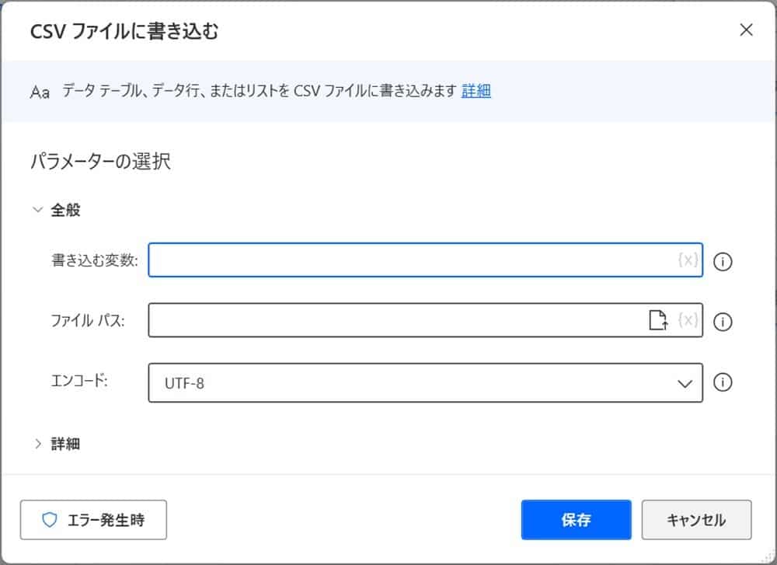Click the info icon beside エンコード
777x565 pixels.
point(723,382)
